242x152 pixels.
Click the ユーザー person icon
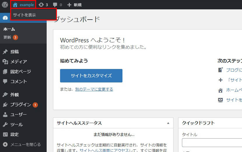coord(5,115)
